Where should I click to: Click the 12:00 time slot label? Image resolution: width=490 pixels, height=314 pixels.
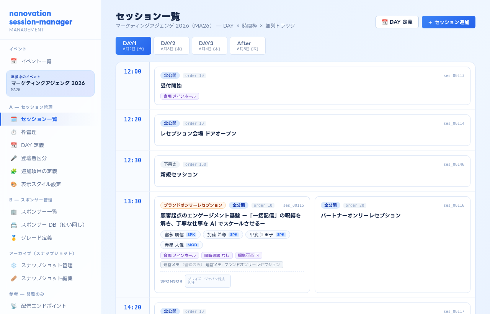[132, 72]
